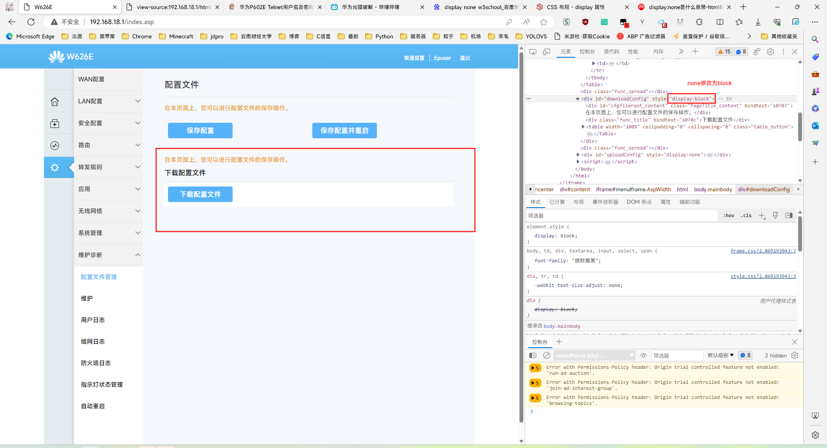The height and width of the screenshot is (448, 827).
Task: Select div#downloadConfig in the breadcrumb
Action: 764,190
